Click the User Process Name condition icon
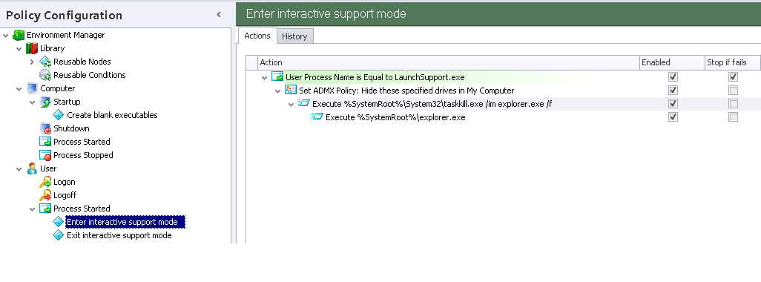This screenshot has width=761, height=282. pos(277,76)
